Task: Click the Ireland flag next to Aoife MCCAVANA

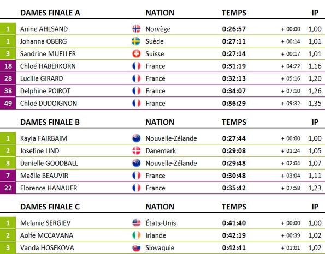Action: pyautogui.click(x=136, y=235)
